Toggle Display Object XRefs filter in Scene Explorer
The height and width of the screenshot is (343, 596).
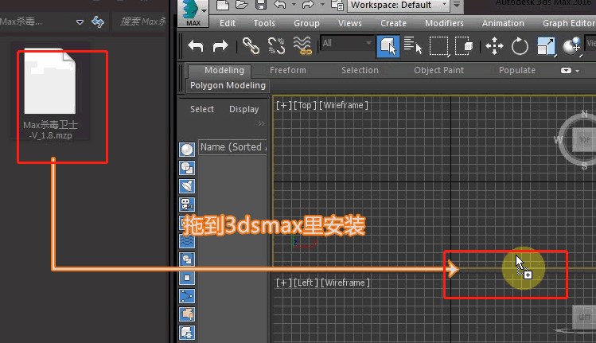(187, 278)
